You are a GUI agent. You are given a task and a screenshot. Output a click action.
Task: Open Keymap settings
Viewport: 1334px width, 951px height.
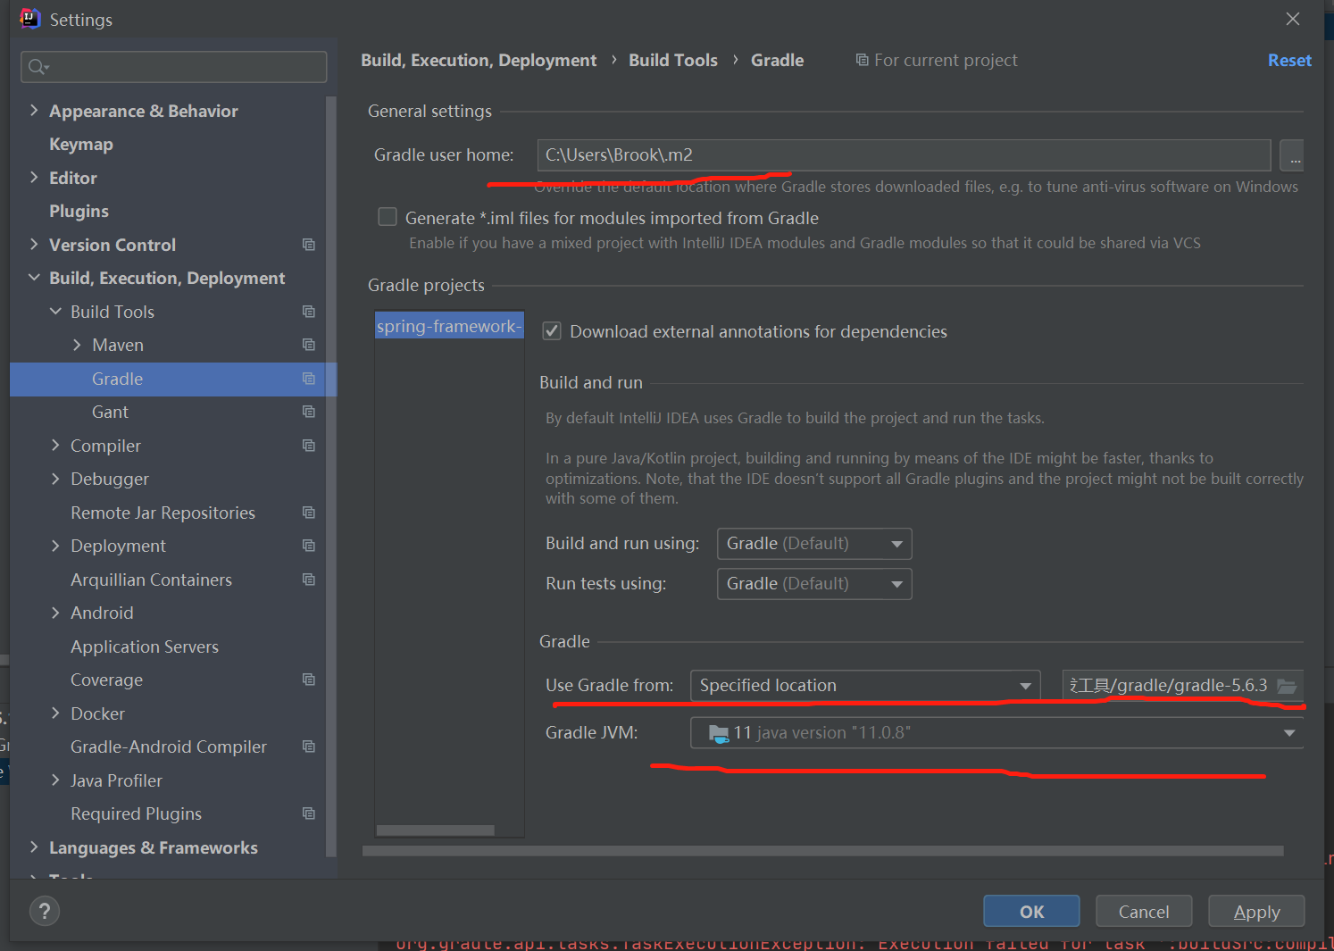point(81,145)
